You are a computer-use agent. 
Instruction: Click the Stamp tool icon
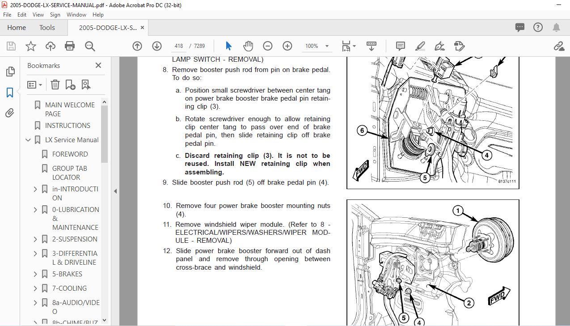pos(459,46)
